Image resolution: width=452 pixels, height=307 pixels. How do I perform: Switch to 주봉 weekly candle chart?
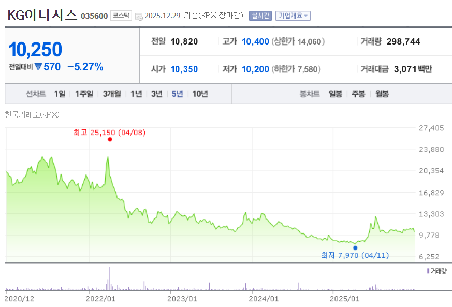358,94
